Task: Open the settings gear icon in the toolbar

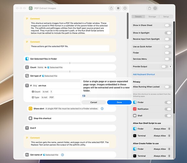Action: point(125,8)
